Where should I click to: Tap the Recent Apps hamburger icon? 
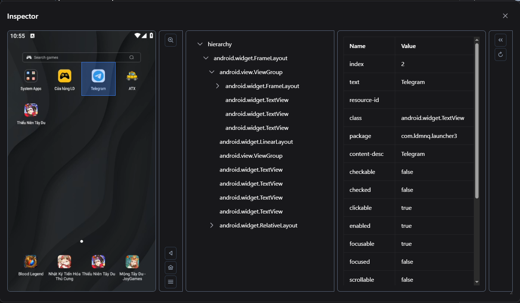(170, 282)
